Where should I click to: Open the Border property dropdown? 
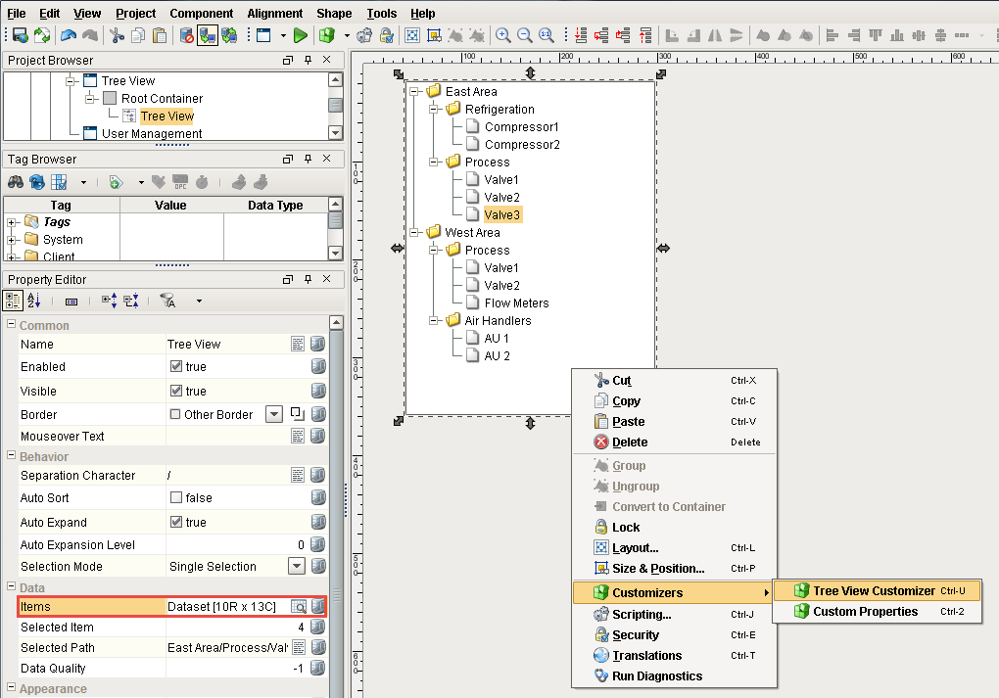point(273,413)
